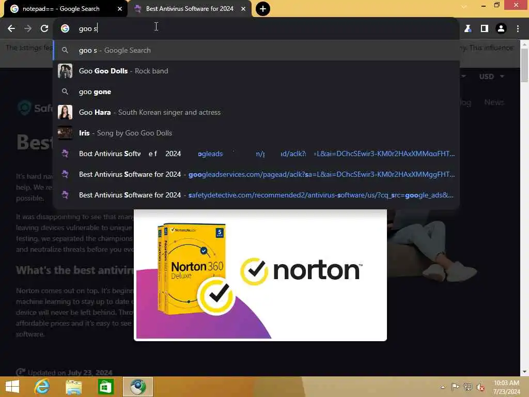Open the Action Center flag icon

pyautogui.click(x=455, y=387)
